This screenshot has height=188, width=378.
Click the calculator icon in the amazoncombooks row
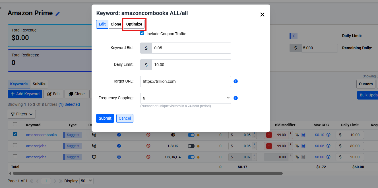303,135
